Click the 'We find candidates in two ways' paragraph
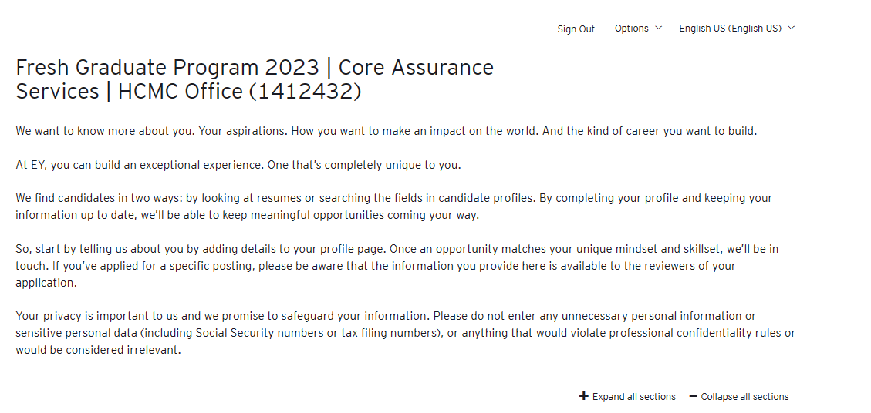The image size is (871, 413). tap(393, 206)
